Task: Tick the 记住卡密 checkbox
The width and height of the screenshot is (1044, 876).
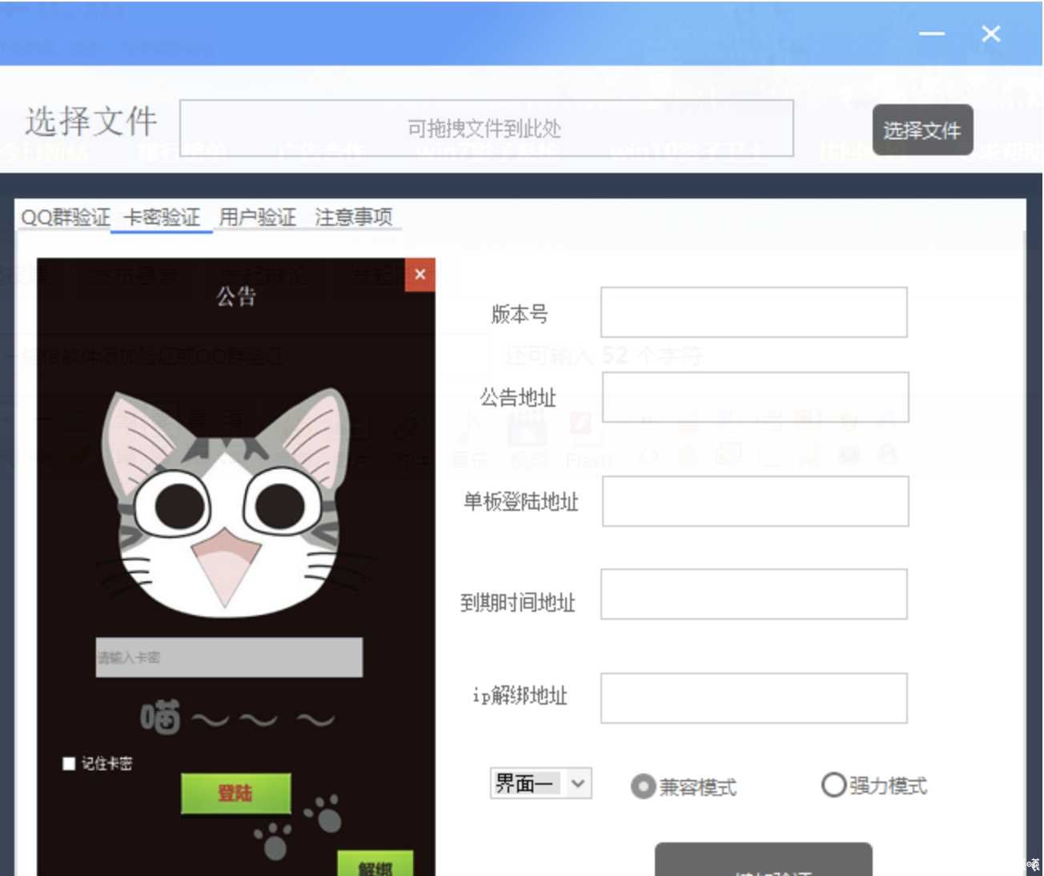Action: point(69,763)
